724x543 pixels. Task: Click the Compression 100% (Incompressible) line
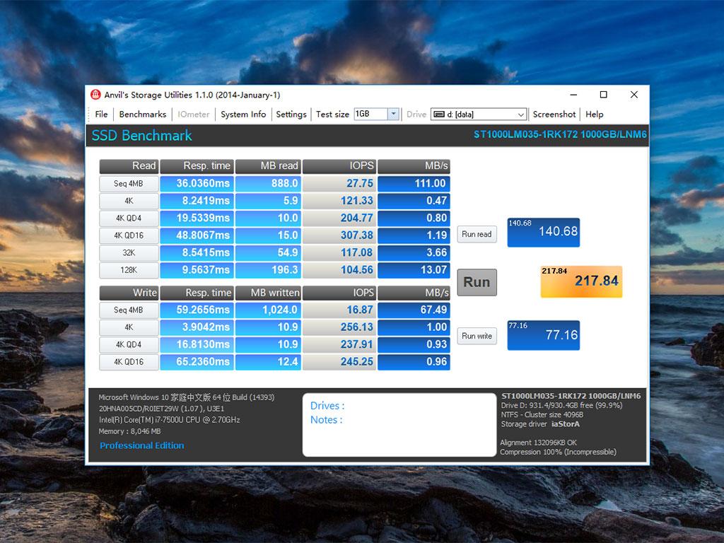pyautogui.click(x=559, y=452)
